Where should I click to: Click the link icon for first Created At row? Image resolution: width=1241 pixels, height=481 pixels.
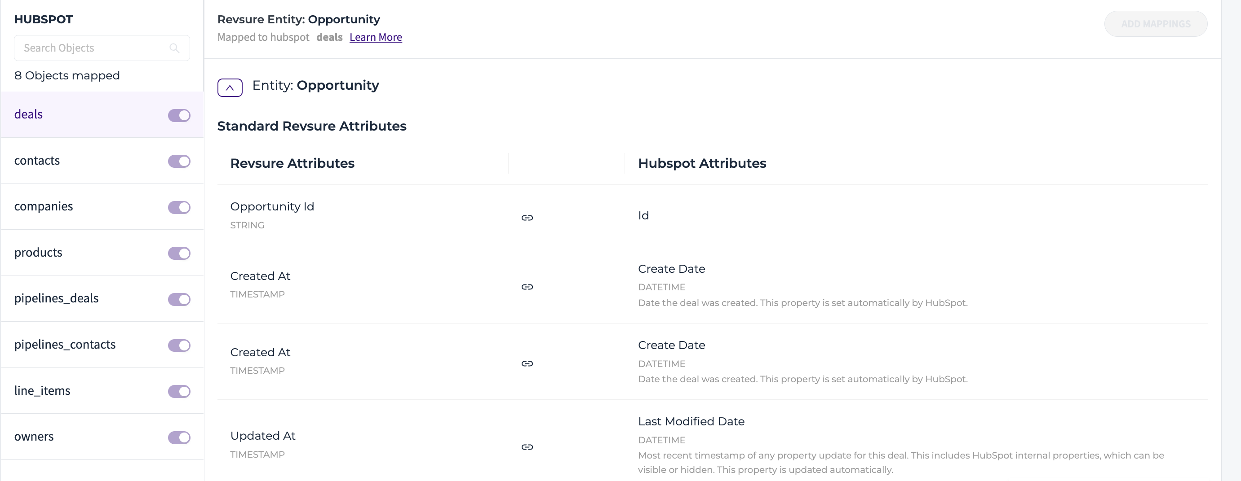point(527,287)
